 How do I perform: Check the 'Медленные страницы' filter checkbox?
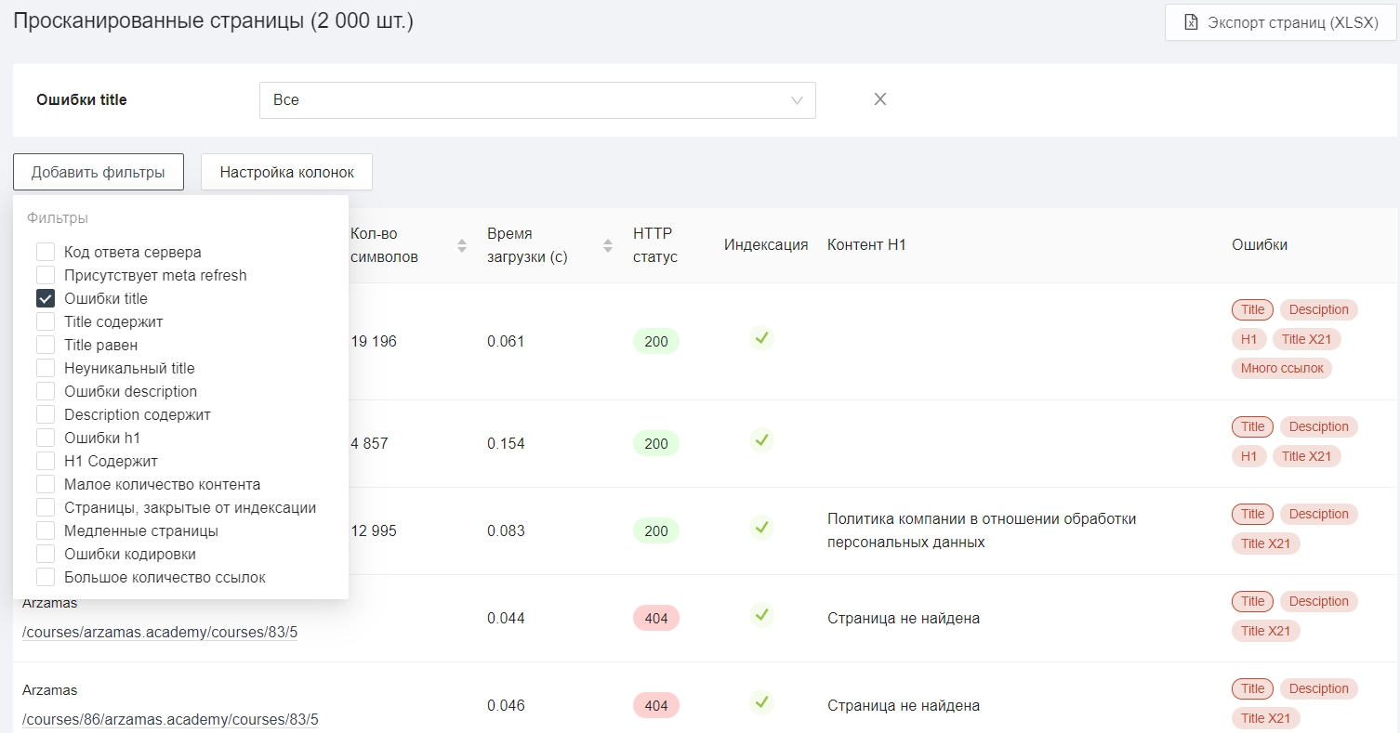[x=46, y=531]
